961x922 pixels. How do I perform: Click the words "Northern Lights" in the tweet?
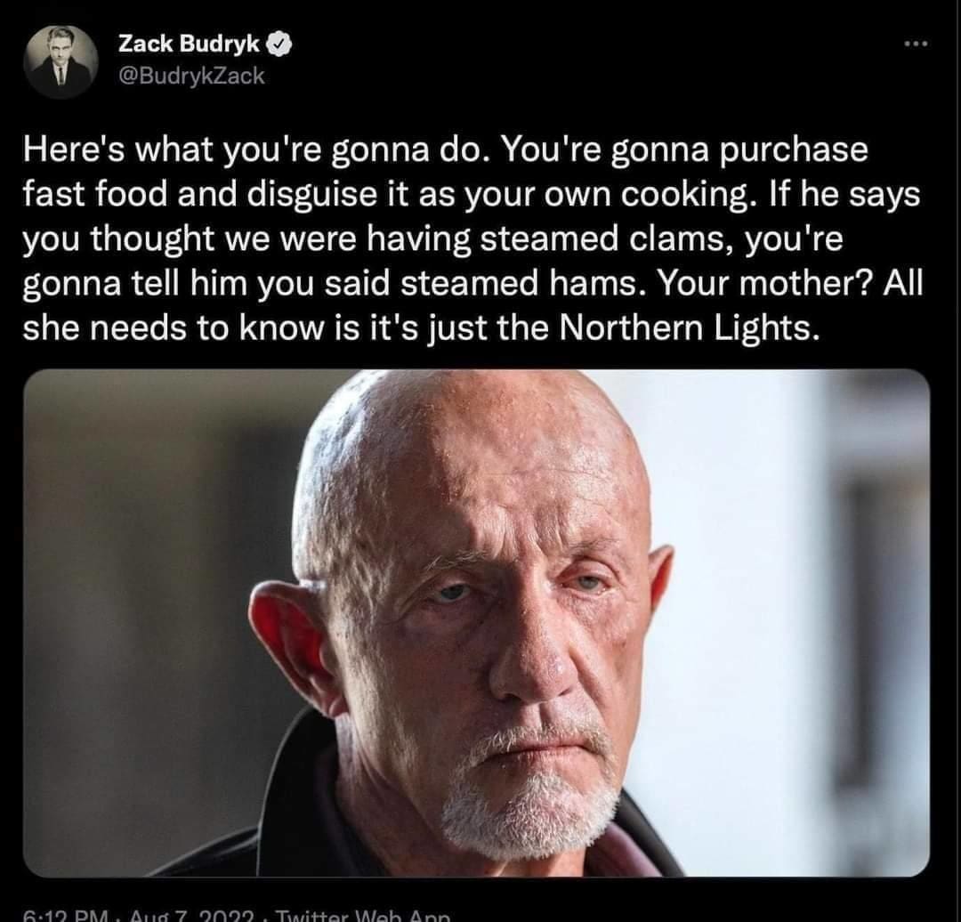pyautogui.click(x=690, y=328)
